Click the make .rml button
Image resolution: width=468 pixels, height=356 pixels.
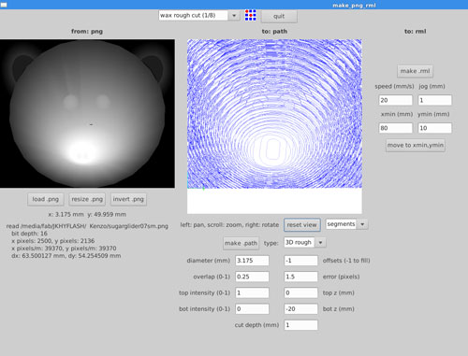click(415, 71)
